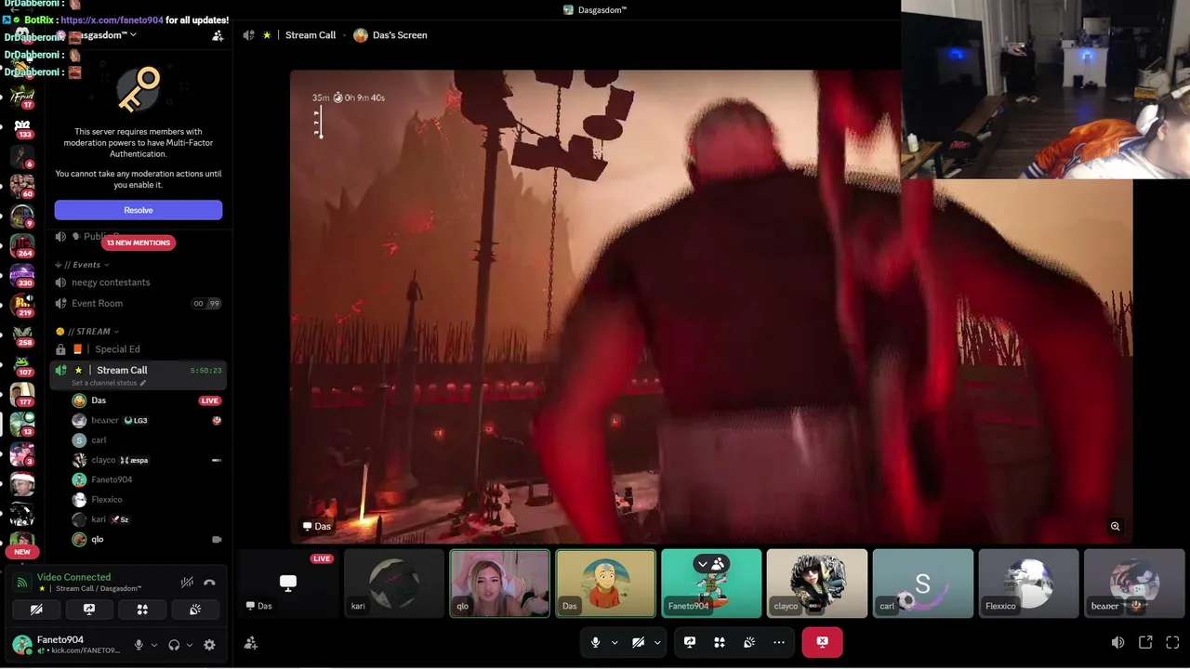Show participants toggle on Faneto904 tile
The image size is (1190, 669).
711,564
